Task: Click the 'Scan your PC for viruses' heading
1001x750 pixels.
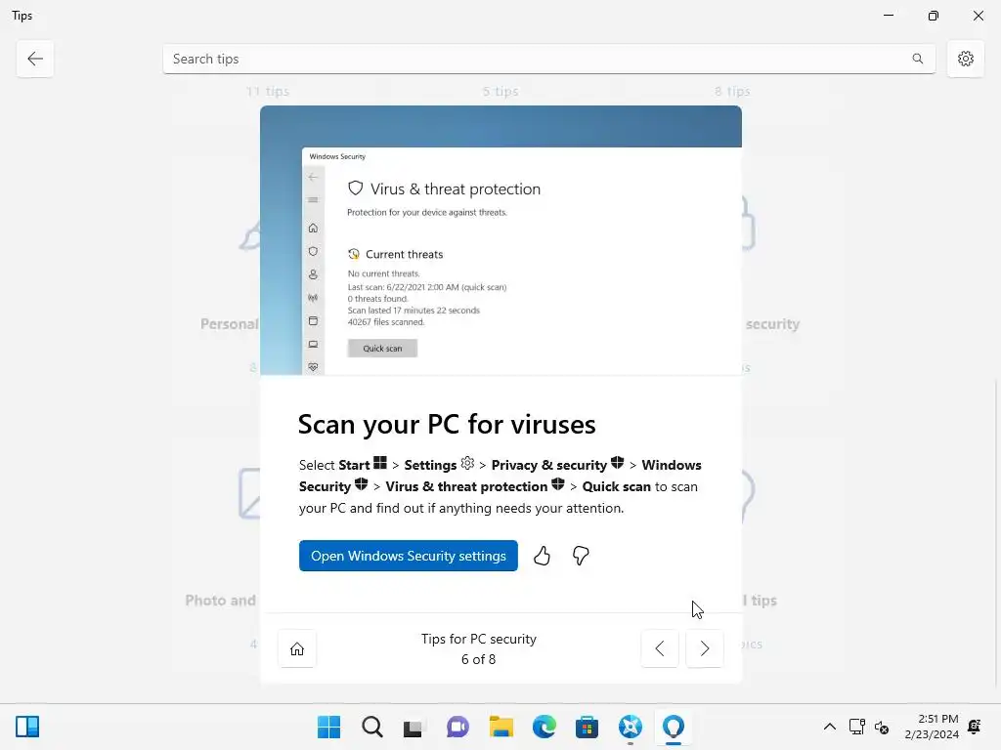Action: tap(447, 424)
